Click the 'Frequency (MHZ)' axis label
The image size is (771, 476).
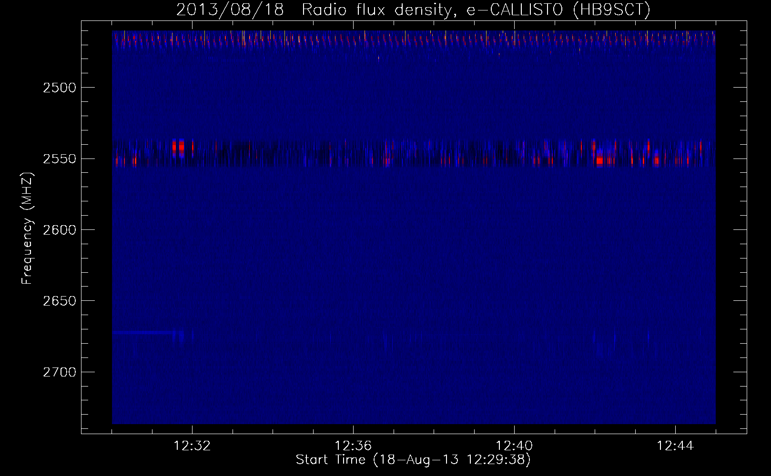27,228
